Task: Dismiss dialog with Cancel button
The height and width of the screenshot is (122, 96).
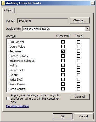Action: click(x=84, y=116)
